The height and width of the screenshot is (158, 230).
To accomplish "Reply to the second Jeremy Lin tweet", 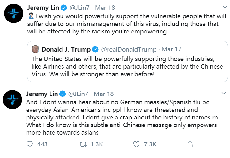I will coord(30,144).
